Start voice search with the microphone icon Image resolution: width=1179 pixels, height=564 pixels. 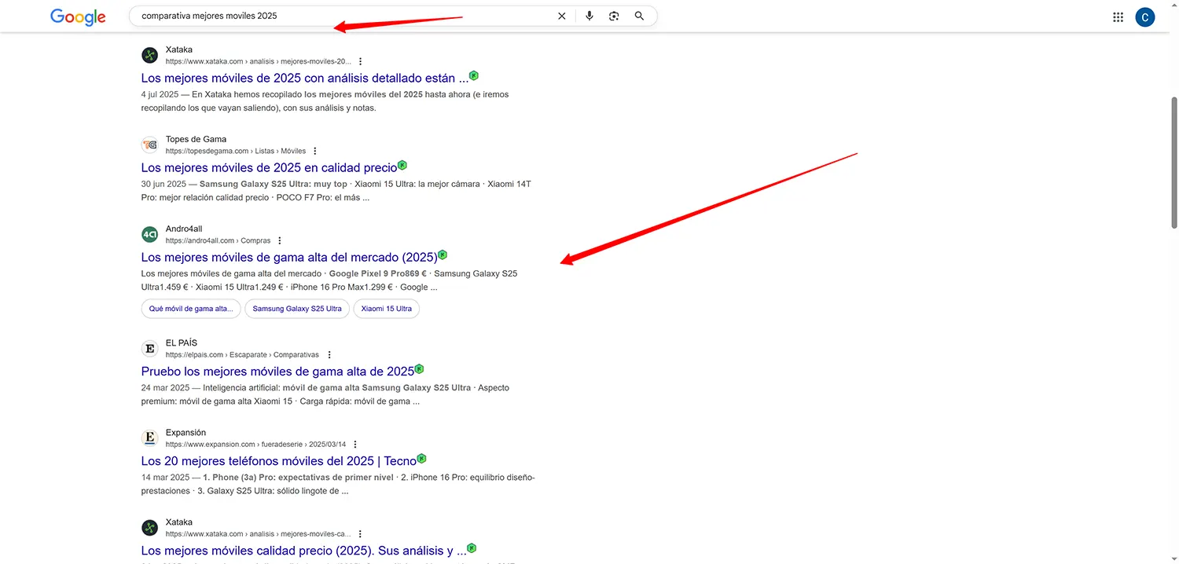click(589, 15)
